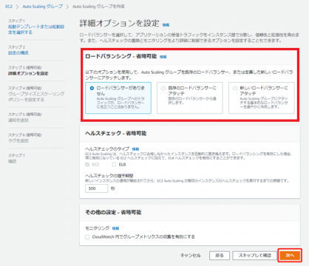The image size is (309, 266).
Task: Toggle the EC2 health check checkbox
Action: pos(87,165)
